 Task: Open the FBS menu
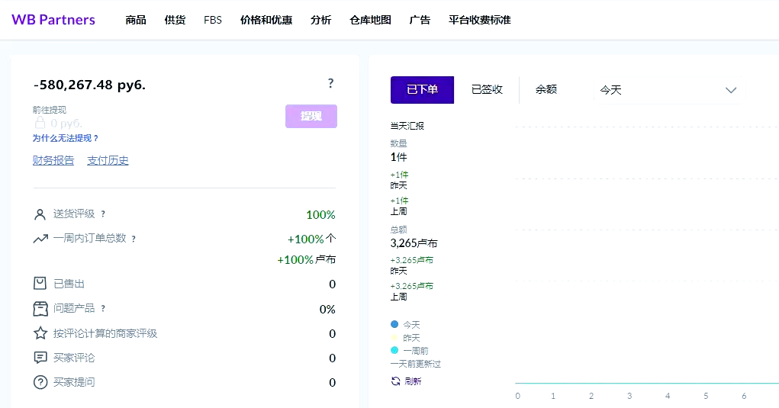tap(213, 20)
